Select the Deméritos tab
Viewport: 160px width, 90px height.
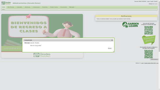[45, 7]
